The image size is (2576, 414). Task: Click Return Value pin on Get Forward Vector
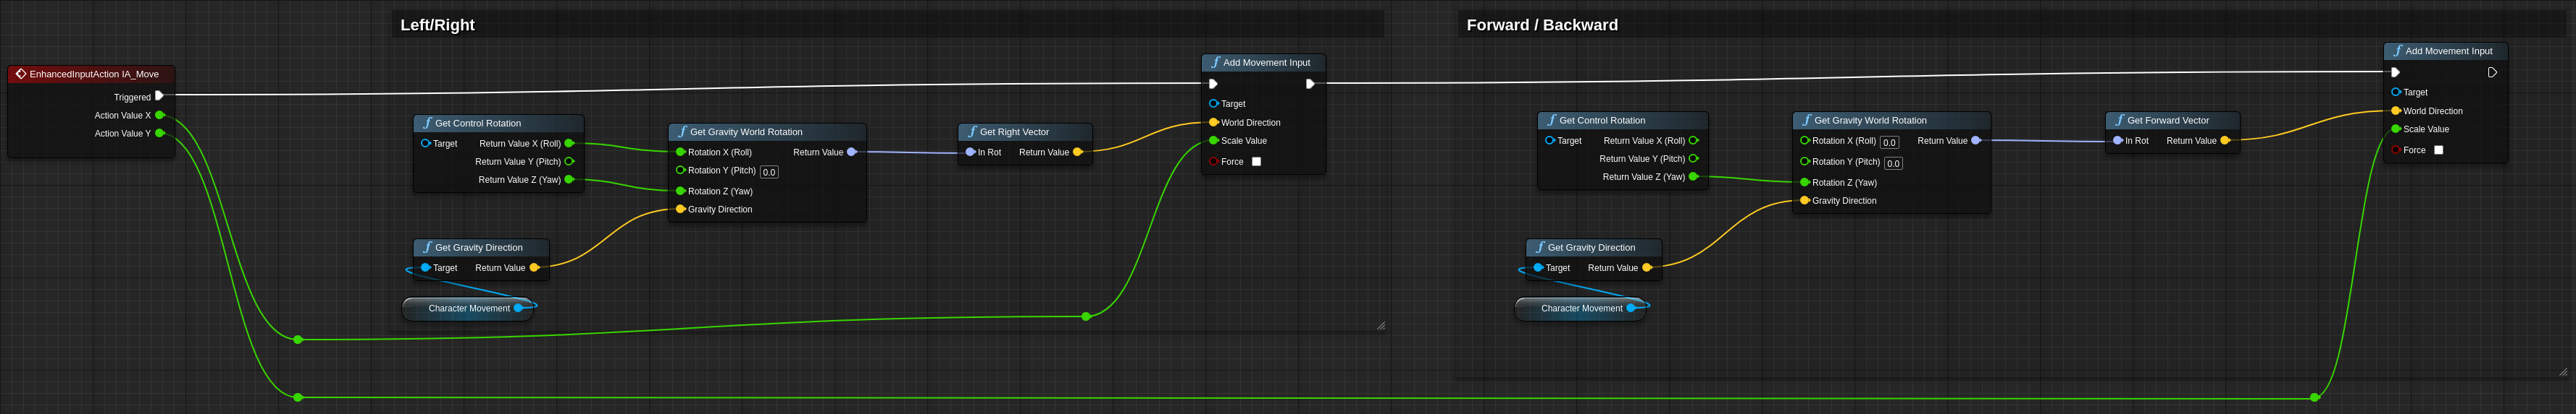(x=2225, y=141)
